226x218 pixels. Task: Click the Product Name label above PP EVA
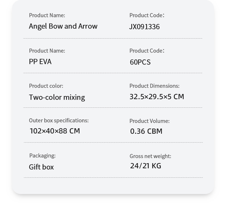pos(47,51)
